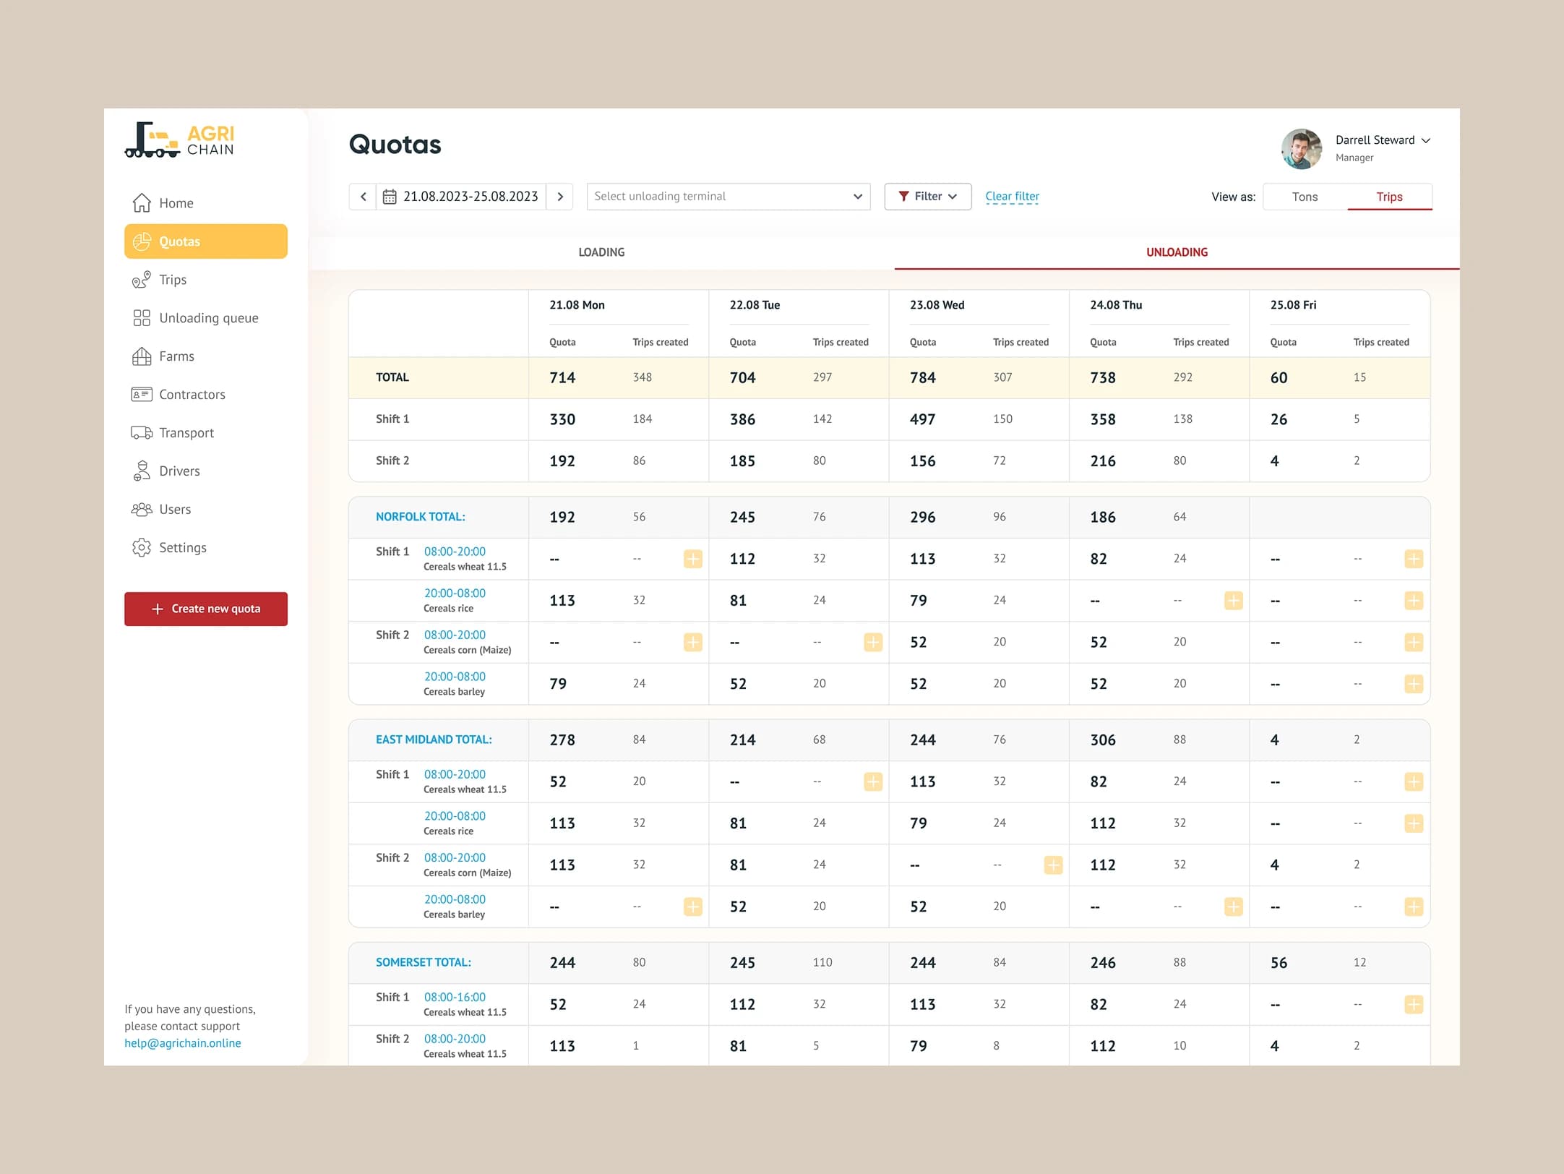Click the NORFOLK TOTAL: heading
1564x1174 pixels.
(421, 517)
